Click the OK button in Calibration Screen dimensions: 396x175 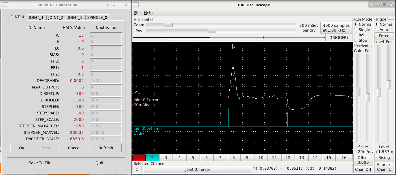(x=22, y=148)
